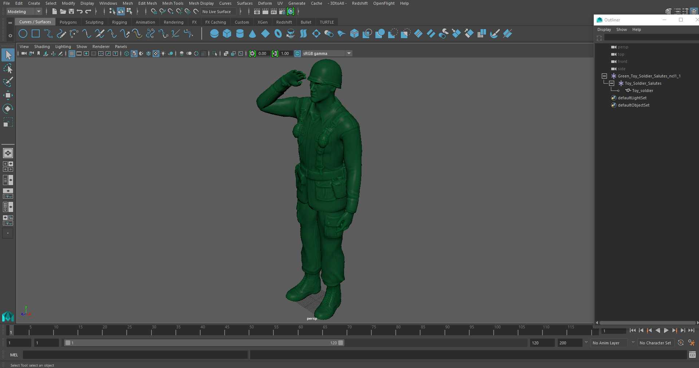The image size is (699, 368).
Task: Click the NURBS cone shelf icon
Action: pos(252,34)
